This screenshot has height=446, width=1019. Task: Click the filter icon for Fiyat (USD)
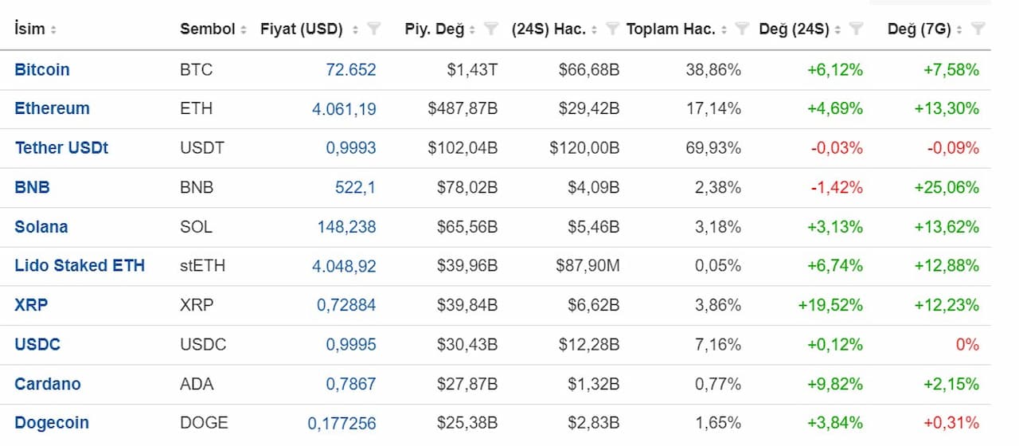pyautogui.click(x=373, y=29)
